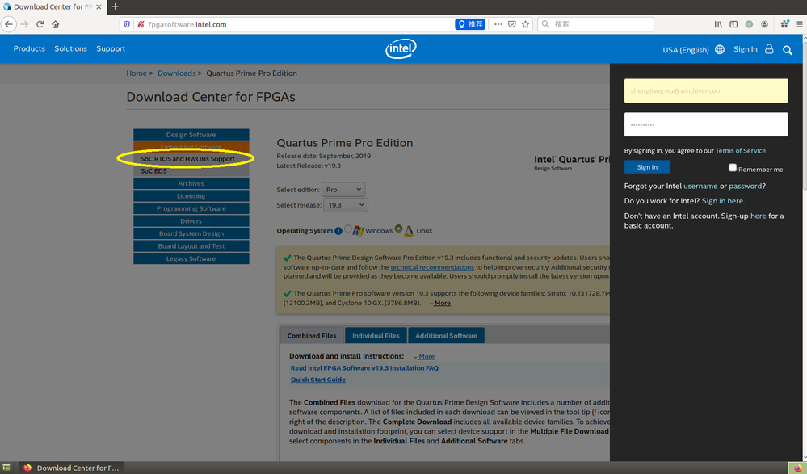Toggle the sidebar view icon
This screenshot has height=474, width=807.
click(733, 24)
